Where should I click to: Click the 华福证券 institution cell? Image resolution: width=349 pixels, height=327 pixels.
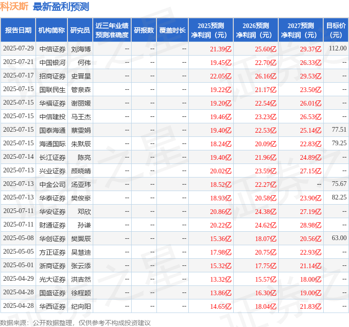click(x=52, y=103)
